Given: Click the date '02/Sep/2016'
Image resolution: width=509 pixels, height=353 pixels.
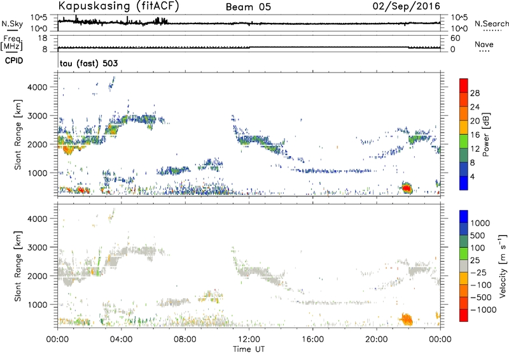Looking at the screenshot, I should pos(407,6).
